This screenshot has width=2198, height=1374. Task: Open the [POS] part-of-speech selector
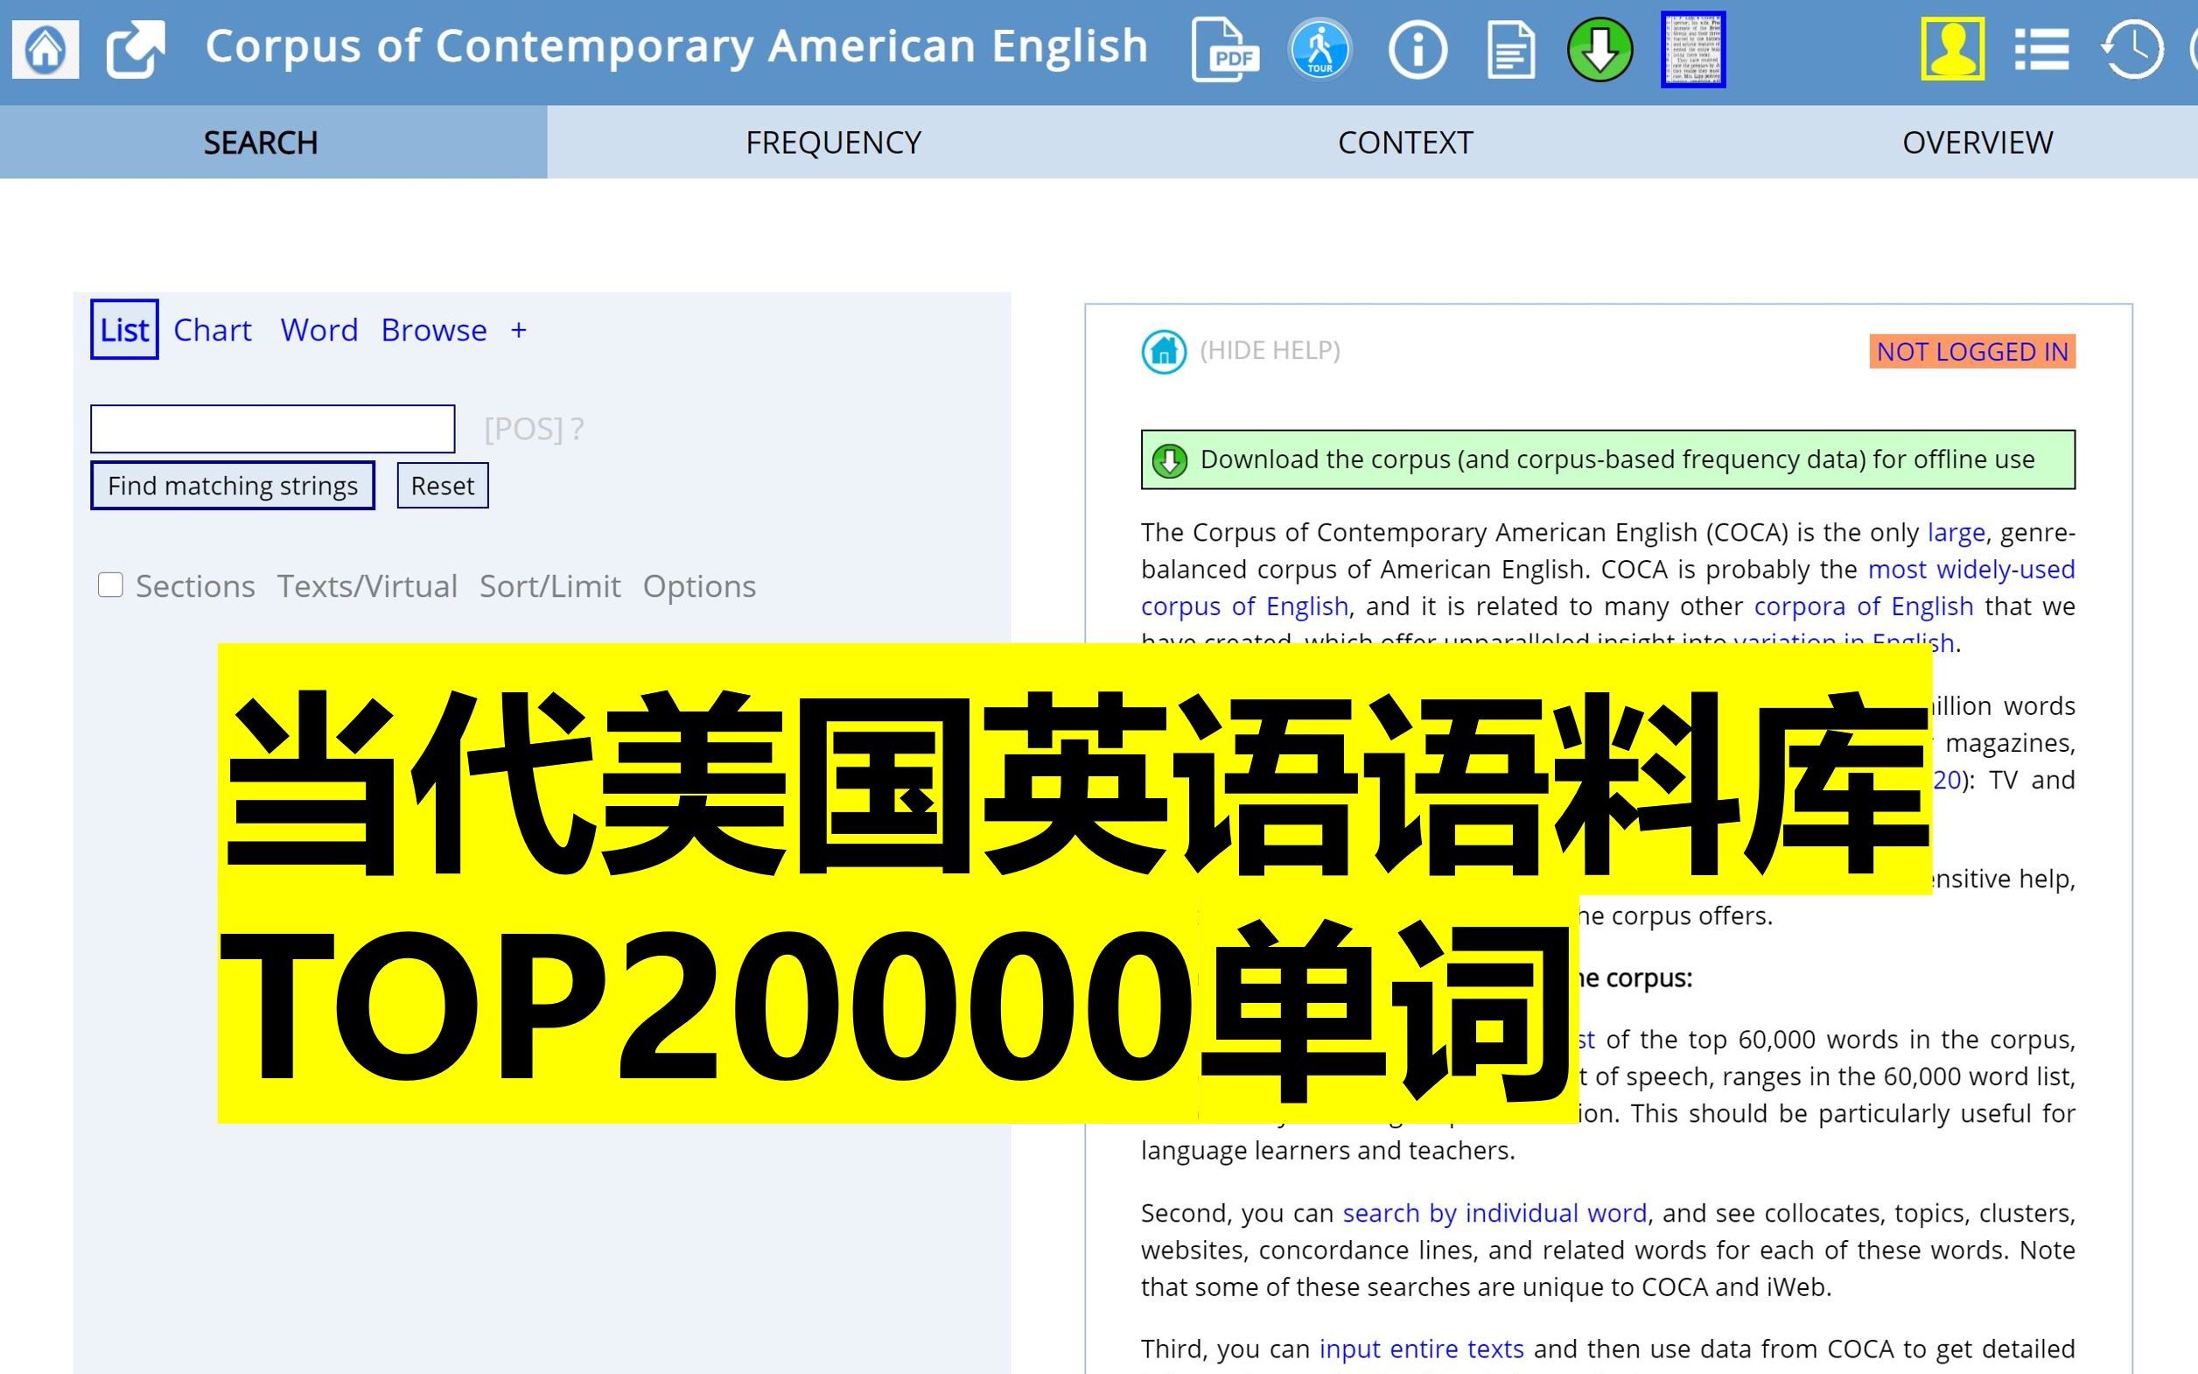pyautogui.click(x=523, y=428)
